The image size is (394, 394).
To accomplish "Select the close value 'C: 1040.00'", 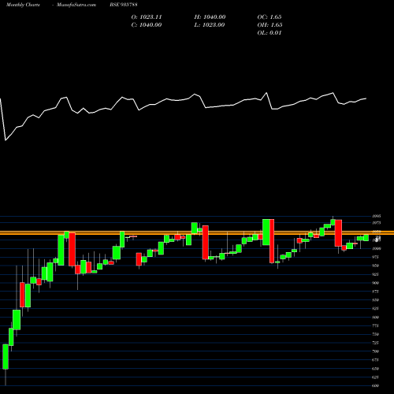I will point(147,25).
